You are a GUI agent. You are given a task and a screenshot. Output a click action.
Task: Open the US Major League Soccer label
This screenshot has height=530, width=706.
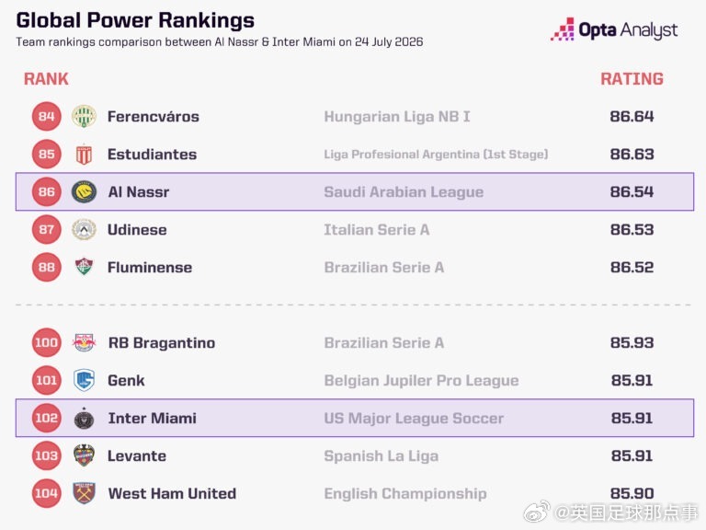[414, 419]
